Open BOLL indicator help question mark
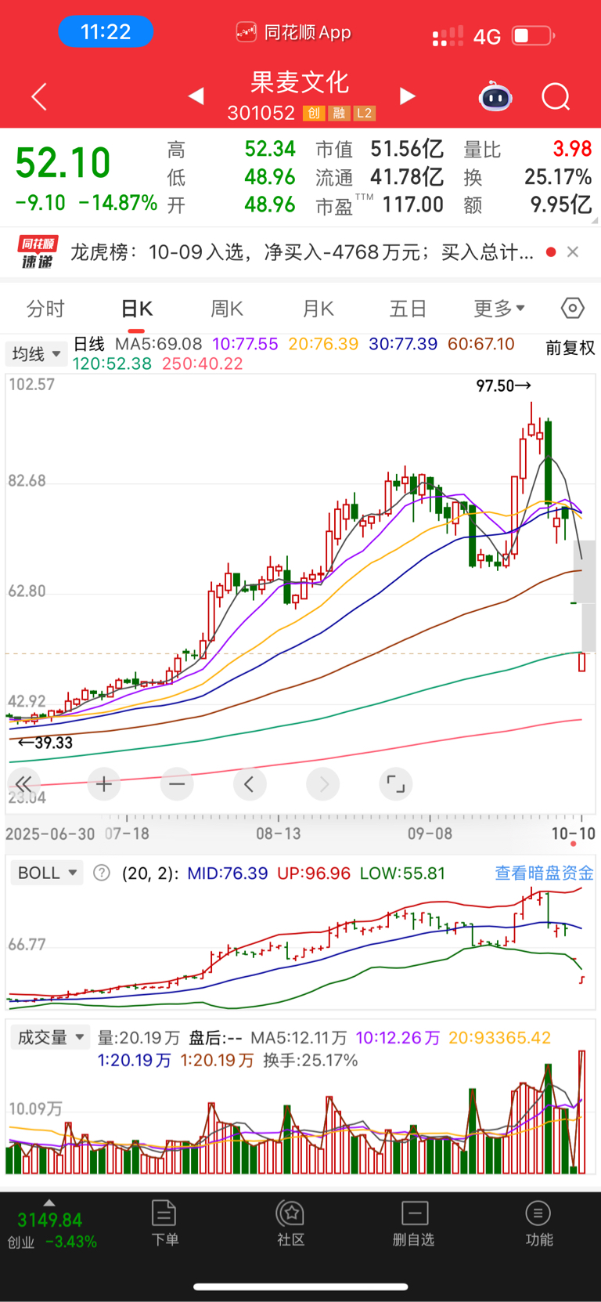Screen dimensions: 601x1302 tap(102, 873)
